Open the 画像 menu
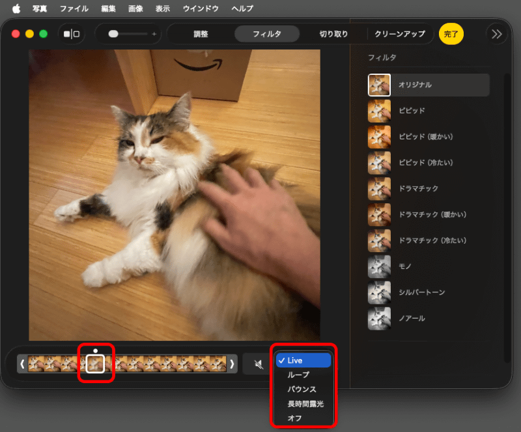 pos(135,8)
